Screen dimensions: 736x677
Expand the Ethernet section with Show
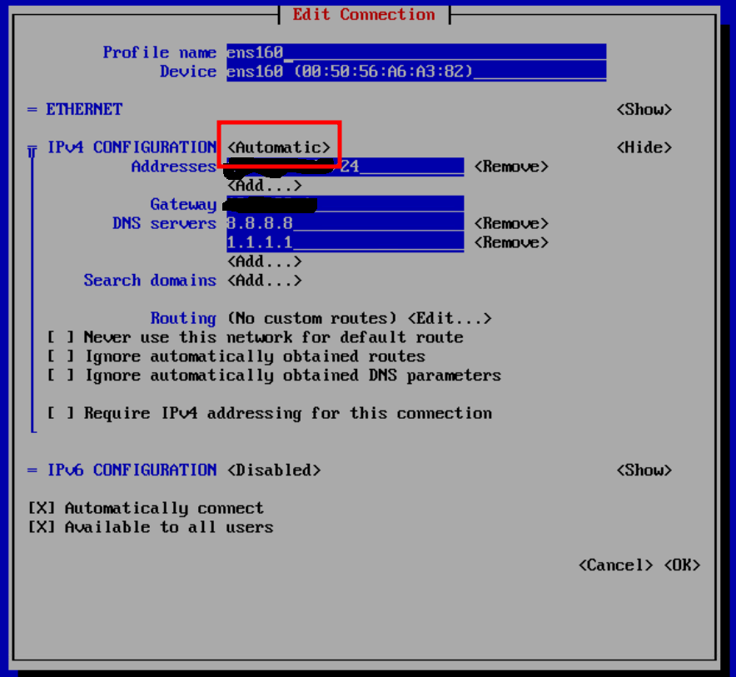tap(644, 110)
